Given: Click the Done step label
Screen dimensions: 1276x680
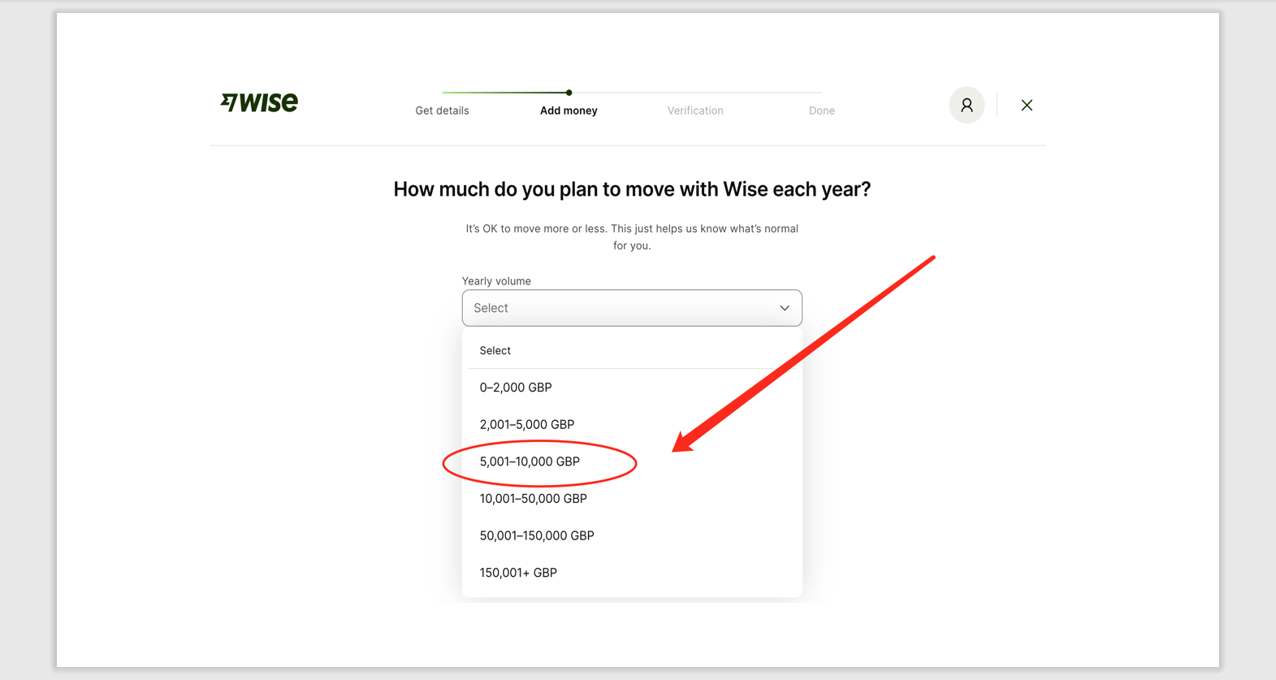Looking at the screenshot, I should pyautogui.click(x=821, y=110).
